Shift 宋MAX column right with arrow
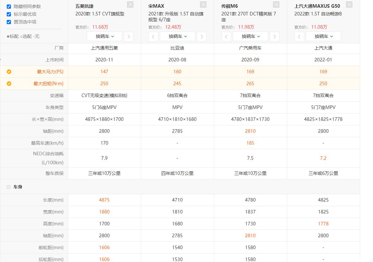 point(202,37)
